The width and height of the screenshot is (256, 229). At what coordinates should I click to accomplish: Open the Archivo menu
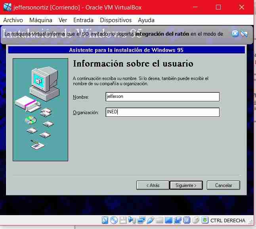[13, 20]
